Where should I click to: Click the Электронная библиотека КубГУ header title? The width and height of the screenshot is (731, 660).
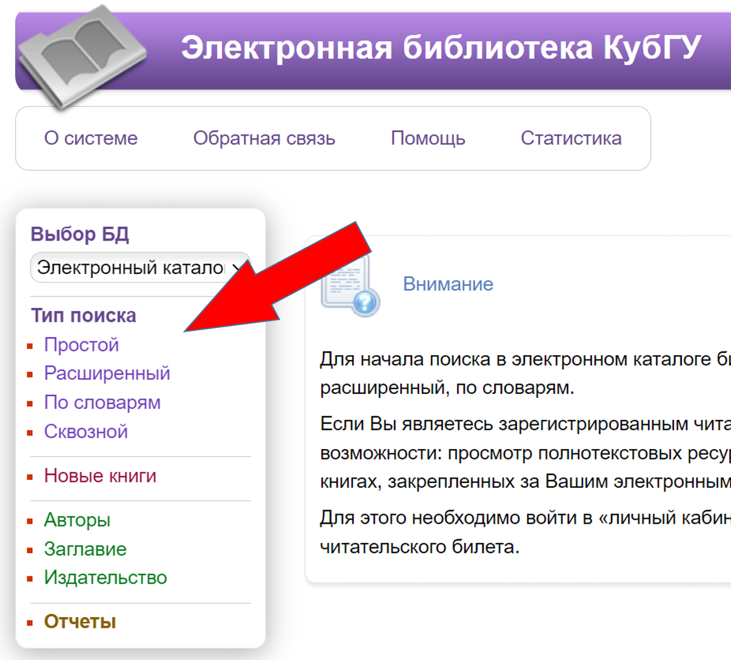click(441, 48)
